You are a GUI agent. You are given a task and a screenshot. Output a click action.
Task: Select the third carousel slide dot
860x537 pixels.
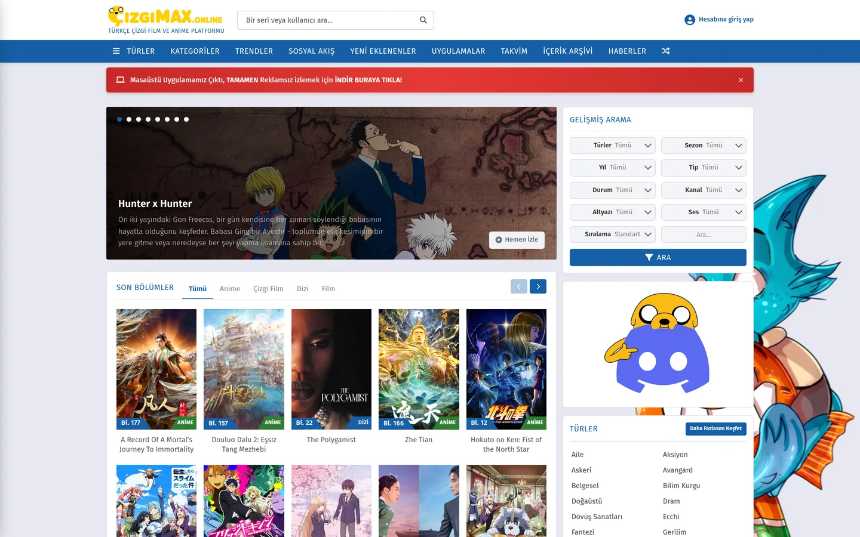coord(139,119)
